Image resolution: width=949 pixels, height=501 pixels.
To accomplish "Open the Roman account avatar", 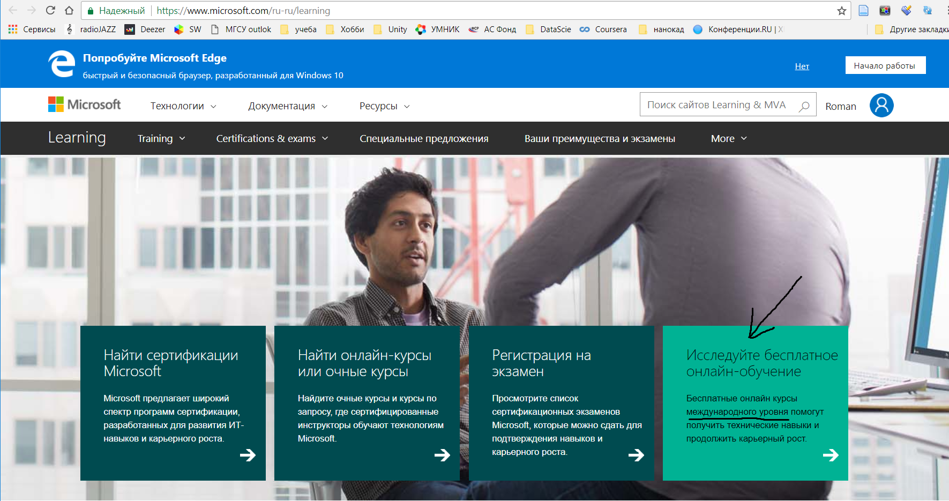I will point(881,105).
